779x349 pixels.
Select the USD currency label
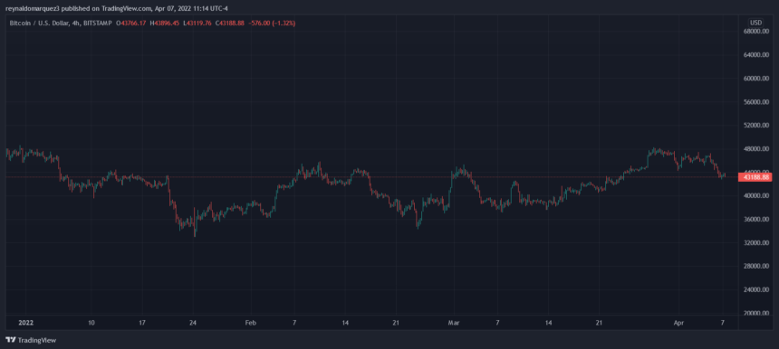[x=755, y=23]
